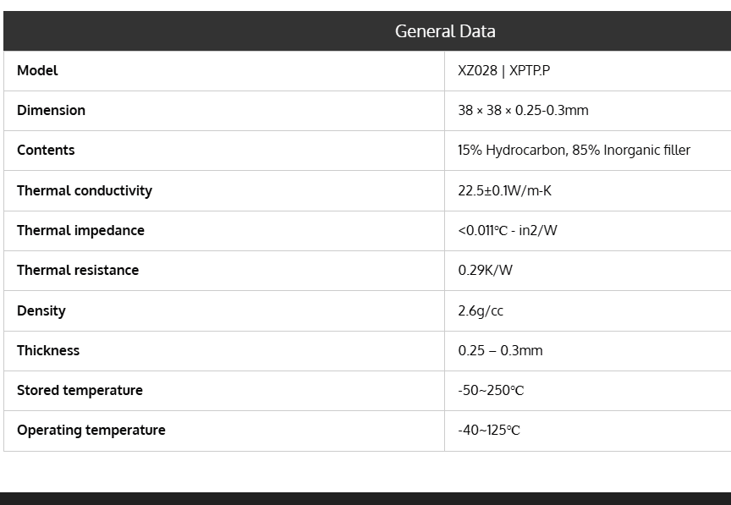Click the Thickness row label
The image size is (731, 505).
pyautogui.click(x=48, y=351)
